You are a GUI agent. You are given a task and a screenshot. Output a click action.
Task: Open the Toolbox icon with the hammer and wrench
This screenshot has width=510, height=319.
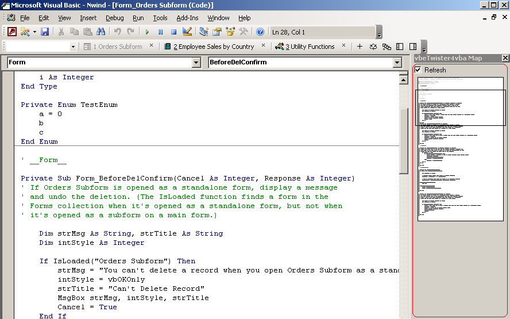click(244, 32)
